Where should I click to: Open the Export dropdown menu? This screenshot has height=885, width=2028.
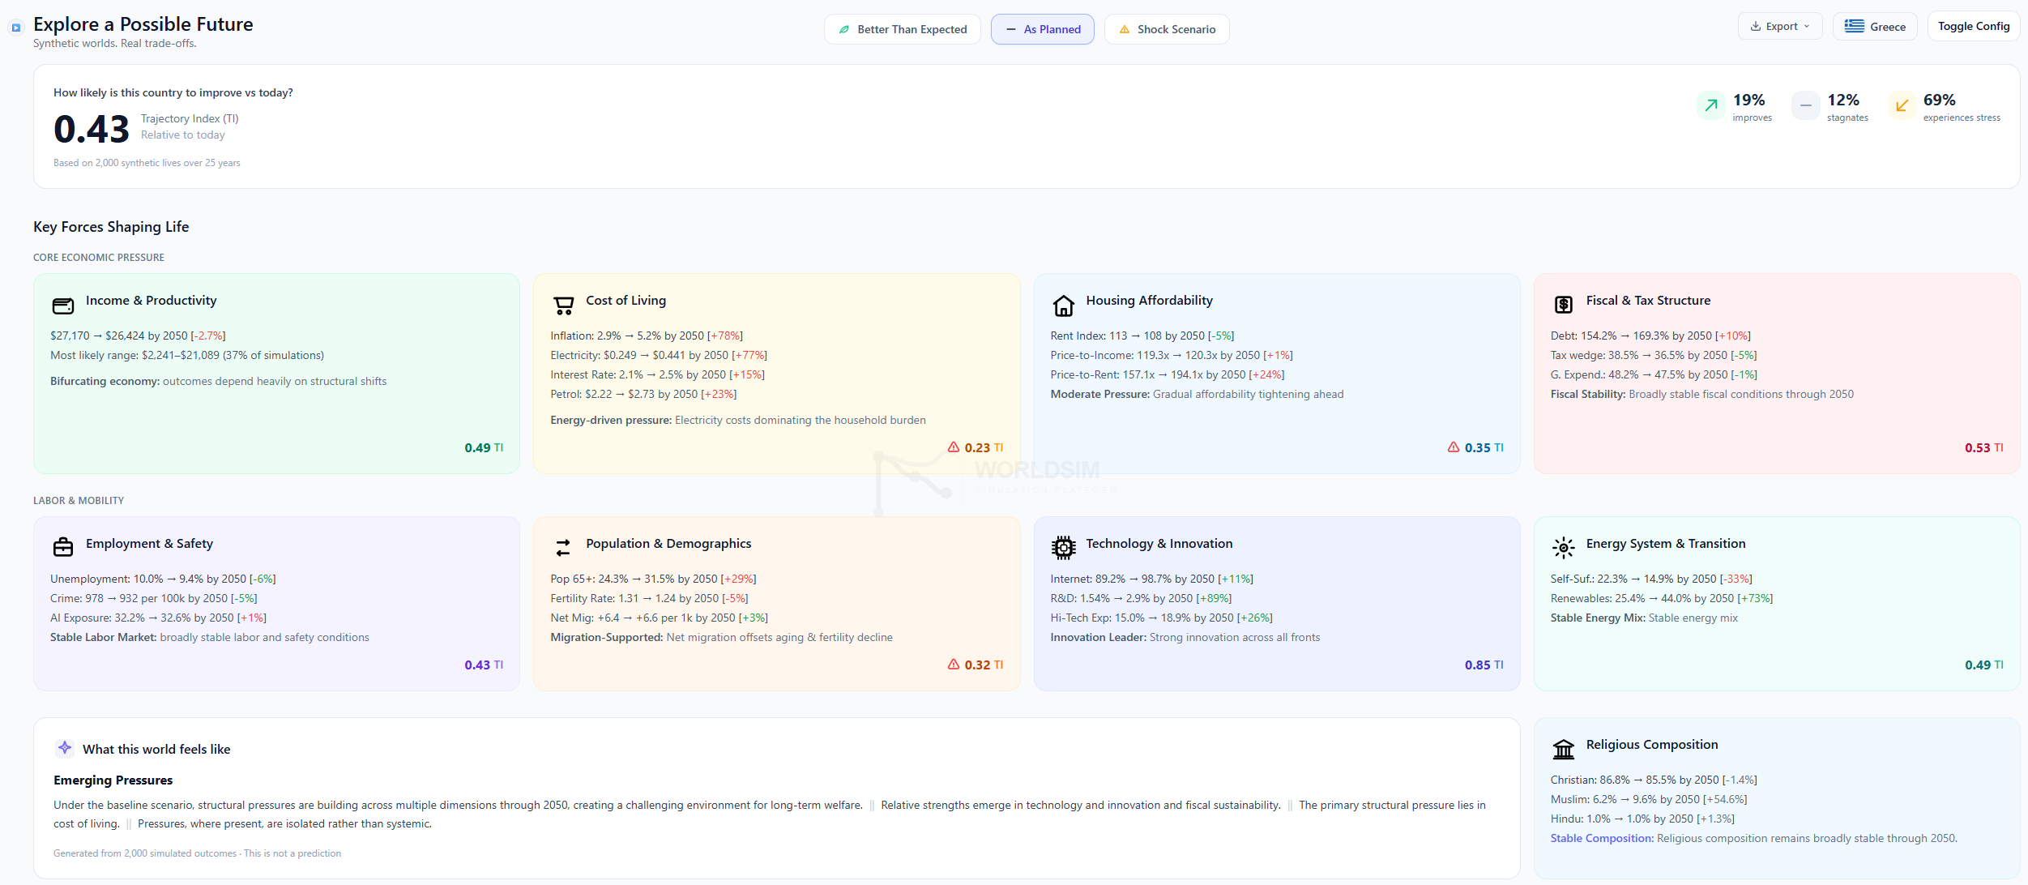coord(1779,26)
